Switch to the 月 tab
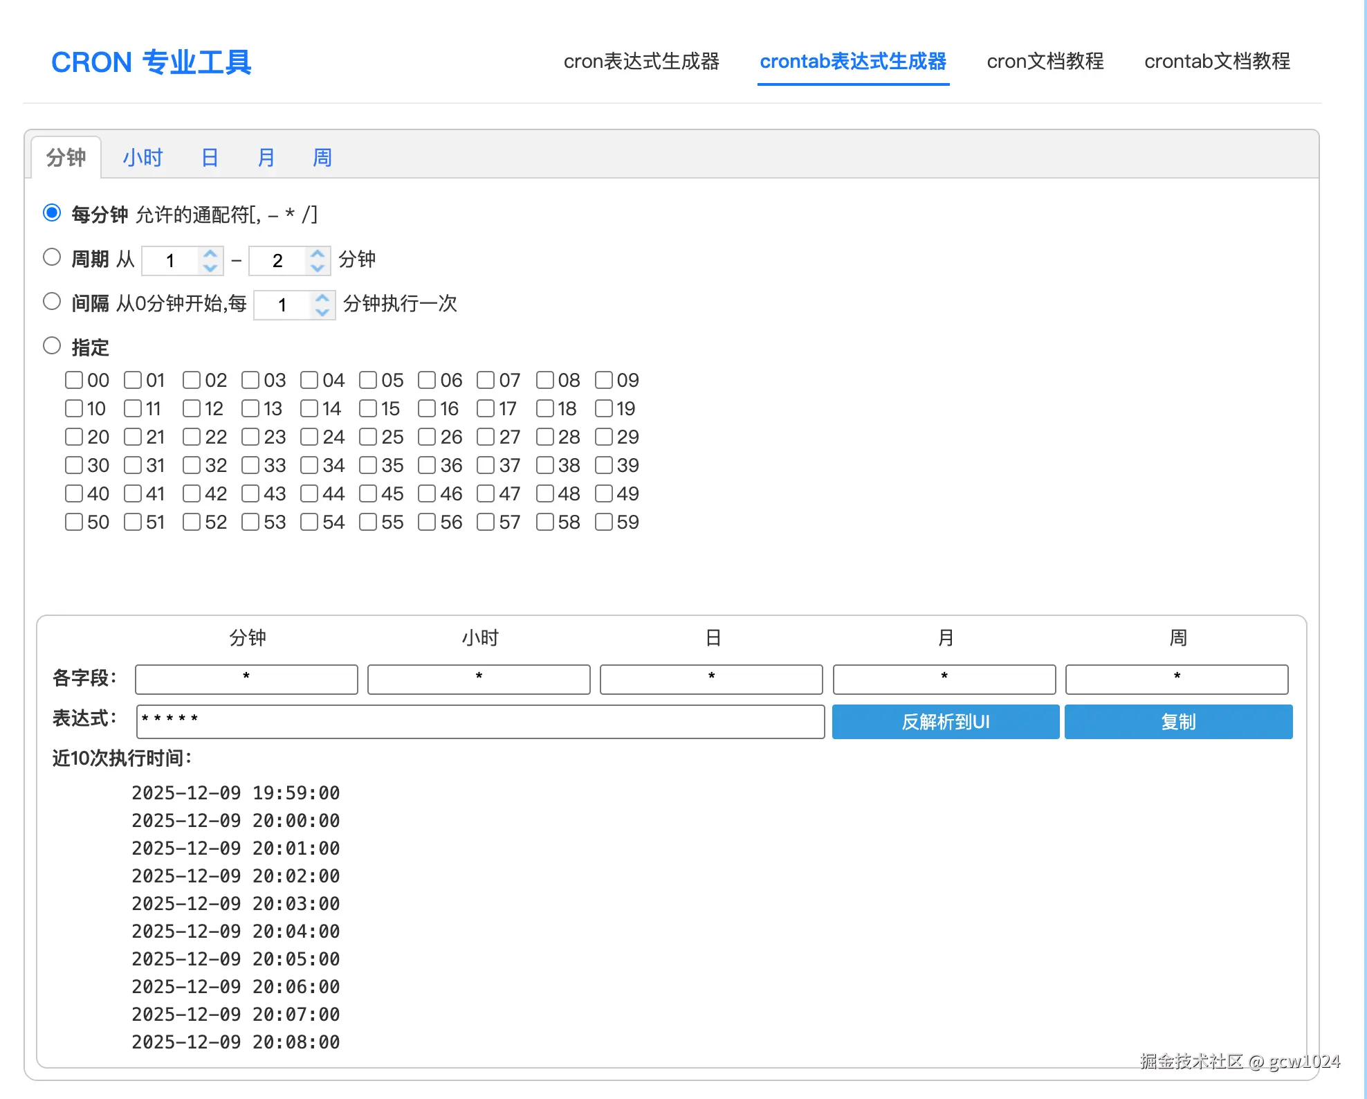This screenshot has width=1367, height=1099. tap(266, 158)
